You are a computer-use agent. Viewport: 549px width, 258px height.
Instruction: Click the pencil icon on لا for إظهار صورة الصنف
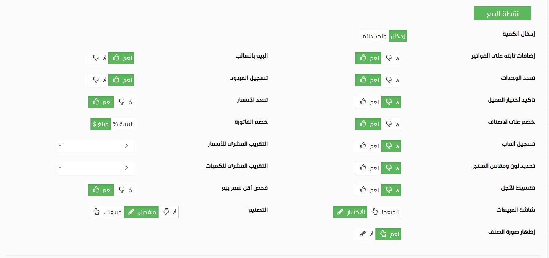coord(363,234)
